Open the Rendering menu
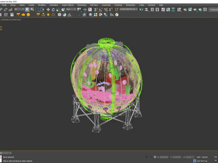218x163 pixels. click(x=82, y=5)
